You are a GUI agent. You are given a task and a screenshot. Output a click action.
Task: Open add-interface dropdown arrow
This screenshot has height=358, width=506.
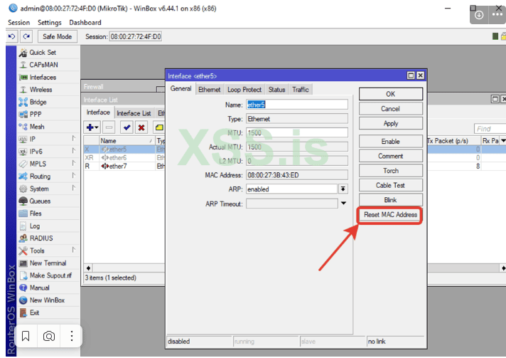tap(97, 127)
